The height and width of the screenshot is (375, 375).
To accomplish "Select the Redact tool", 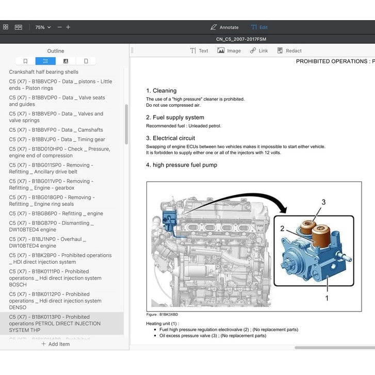I will pos(289,51).
